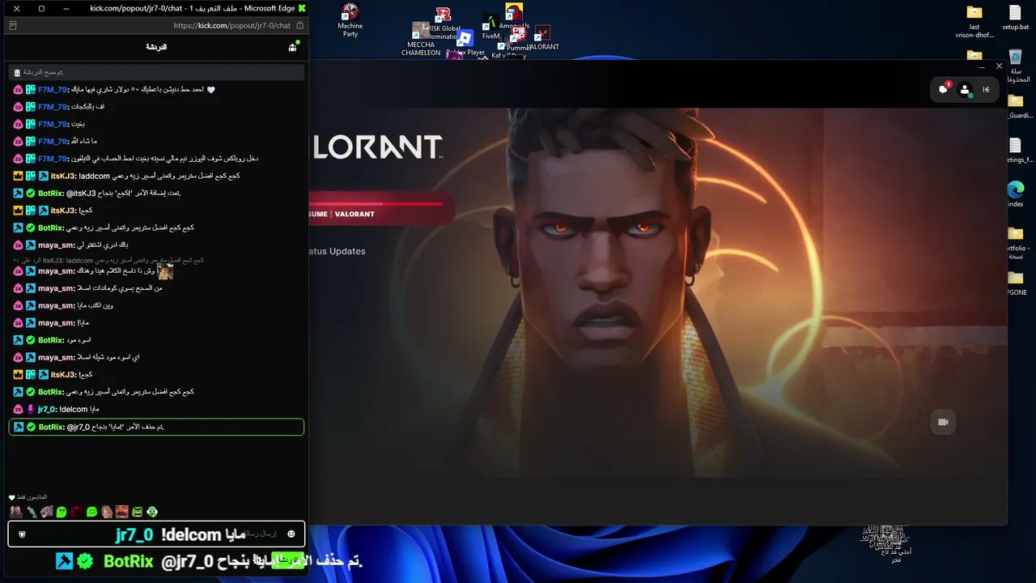Maximize the Edge chat popout window
This screenshot has width=1036, height=583.
click(41, 8)
